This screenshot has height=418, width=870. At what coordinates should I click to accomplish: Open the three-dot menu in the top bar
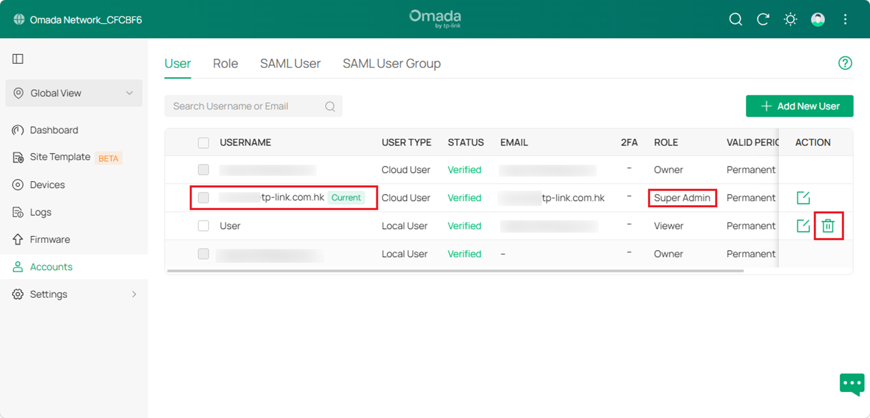coord(845,19)
